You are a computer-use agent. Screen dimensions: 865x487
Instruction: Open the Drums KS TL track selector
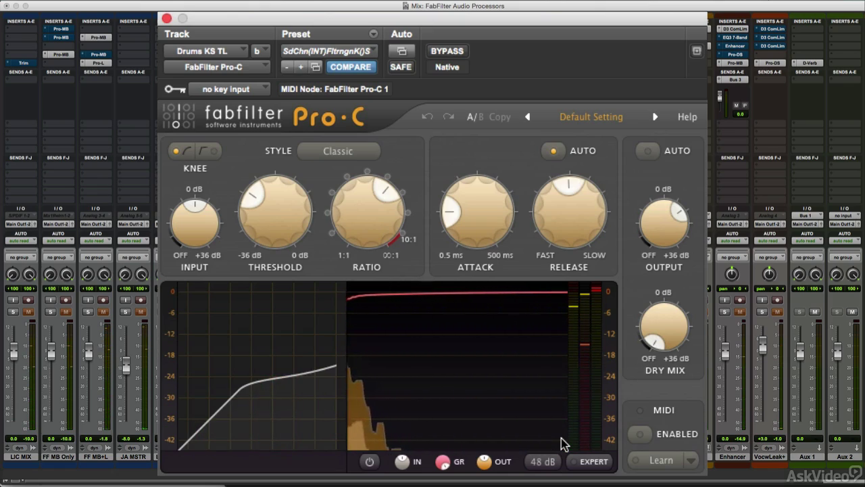(x=206, y=51)
